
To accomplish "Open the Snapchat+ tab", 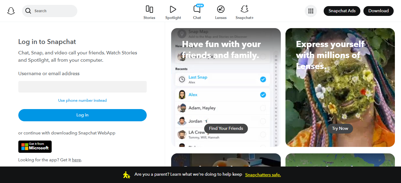I will pyautogui.click(x=245, y=13).
